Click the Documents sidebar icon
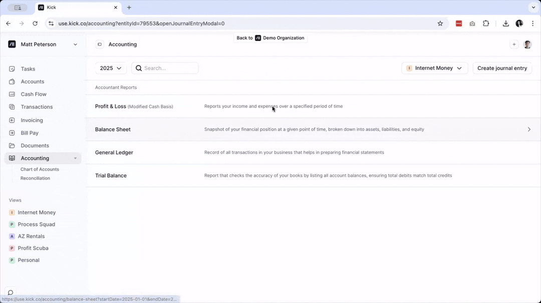Screen dimensions: 541x303 tap(12, 145)
